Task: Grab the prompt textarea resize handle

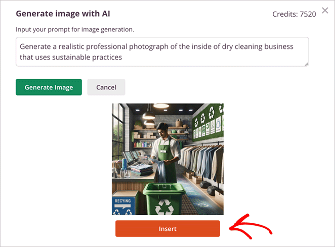Action: (x=307, y=64)
